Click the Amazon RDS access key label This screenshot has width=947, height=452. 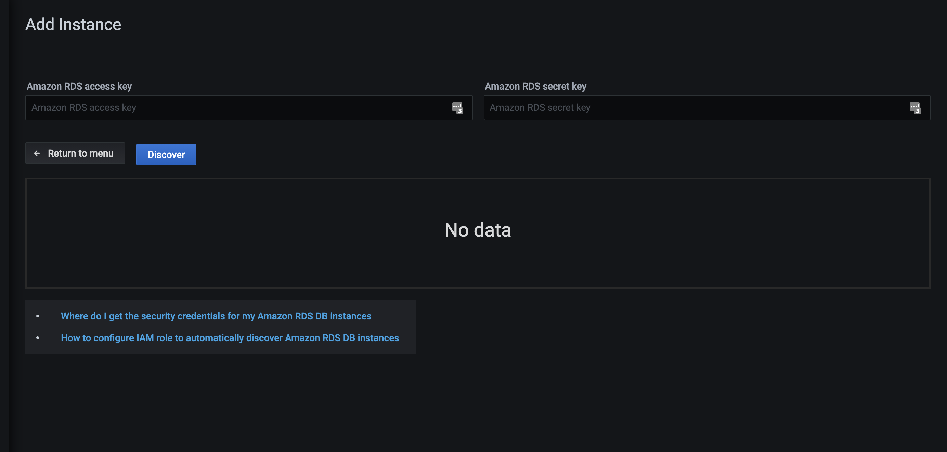[79, 87]
